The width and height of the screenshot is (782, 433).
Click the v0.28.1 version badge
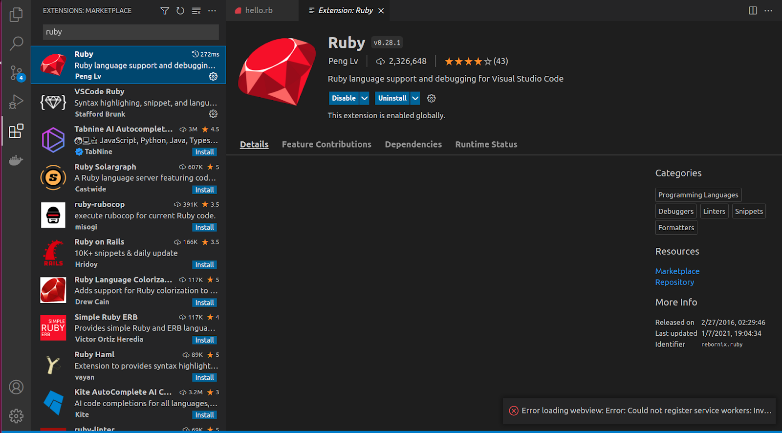point(387,43)
